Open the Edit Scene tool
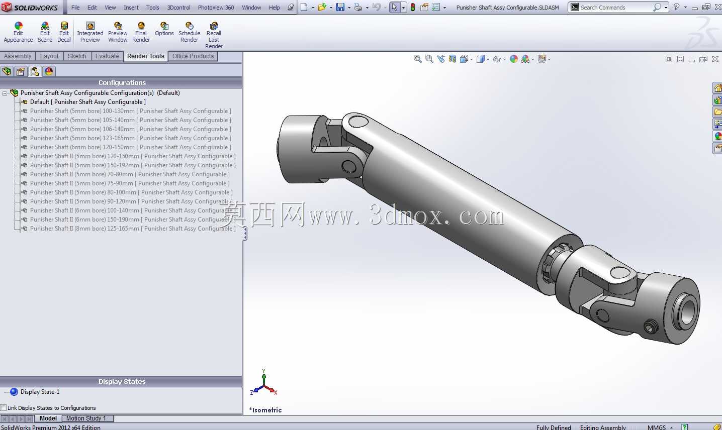722x430 pixels. tap(45, 32)
